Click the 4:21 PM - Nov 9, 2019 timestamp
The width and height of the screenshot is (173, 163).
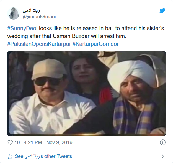[48, 142]
